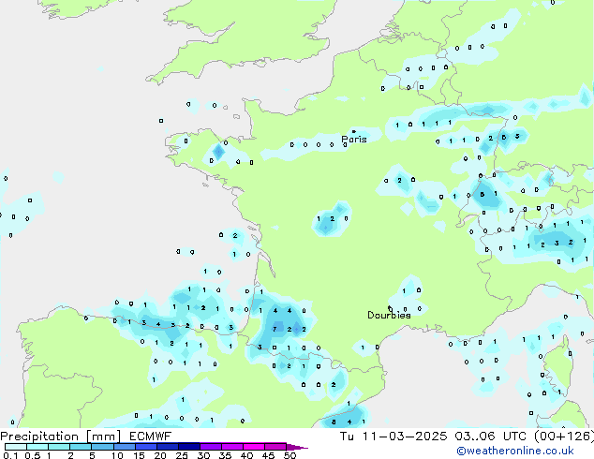Image resolution: width=594 pixels, height=459 pixels.
Task: Click the legend label 15
Action: pyautogui.click(x=139, y=455)
